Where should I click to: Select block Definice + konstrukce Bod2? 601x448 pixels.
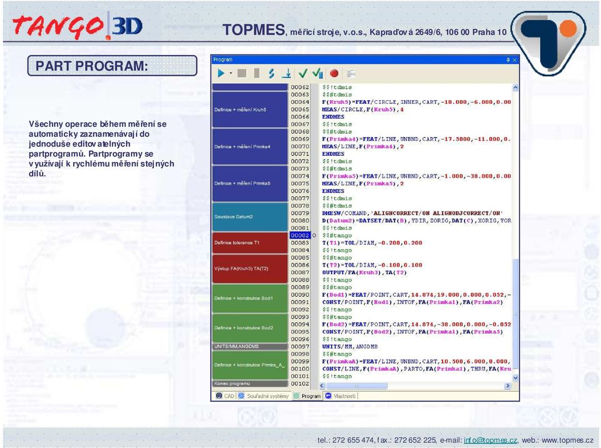click(x=250, y=328)
